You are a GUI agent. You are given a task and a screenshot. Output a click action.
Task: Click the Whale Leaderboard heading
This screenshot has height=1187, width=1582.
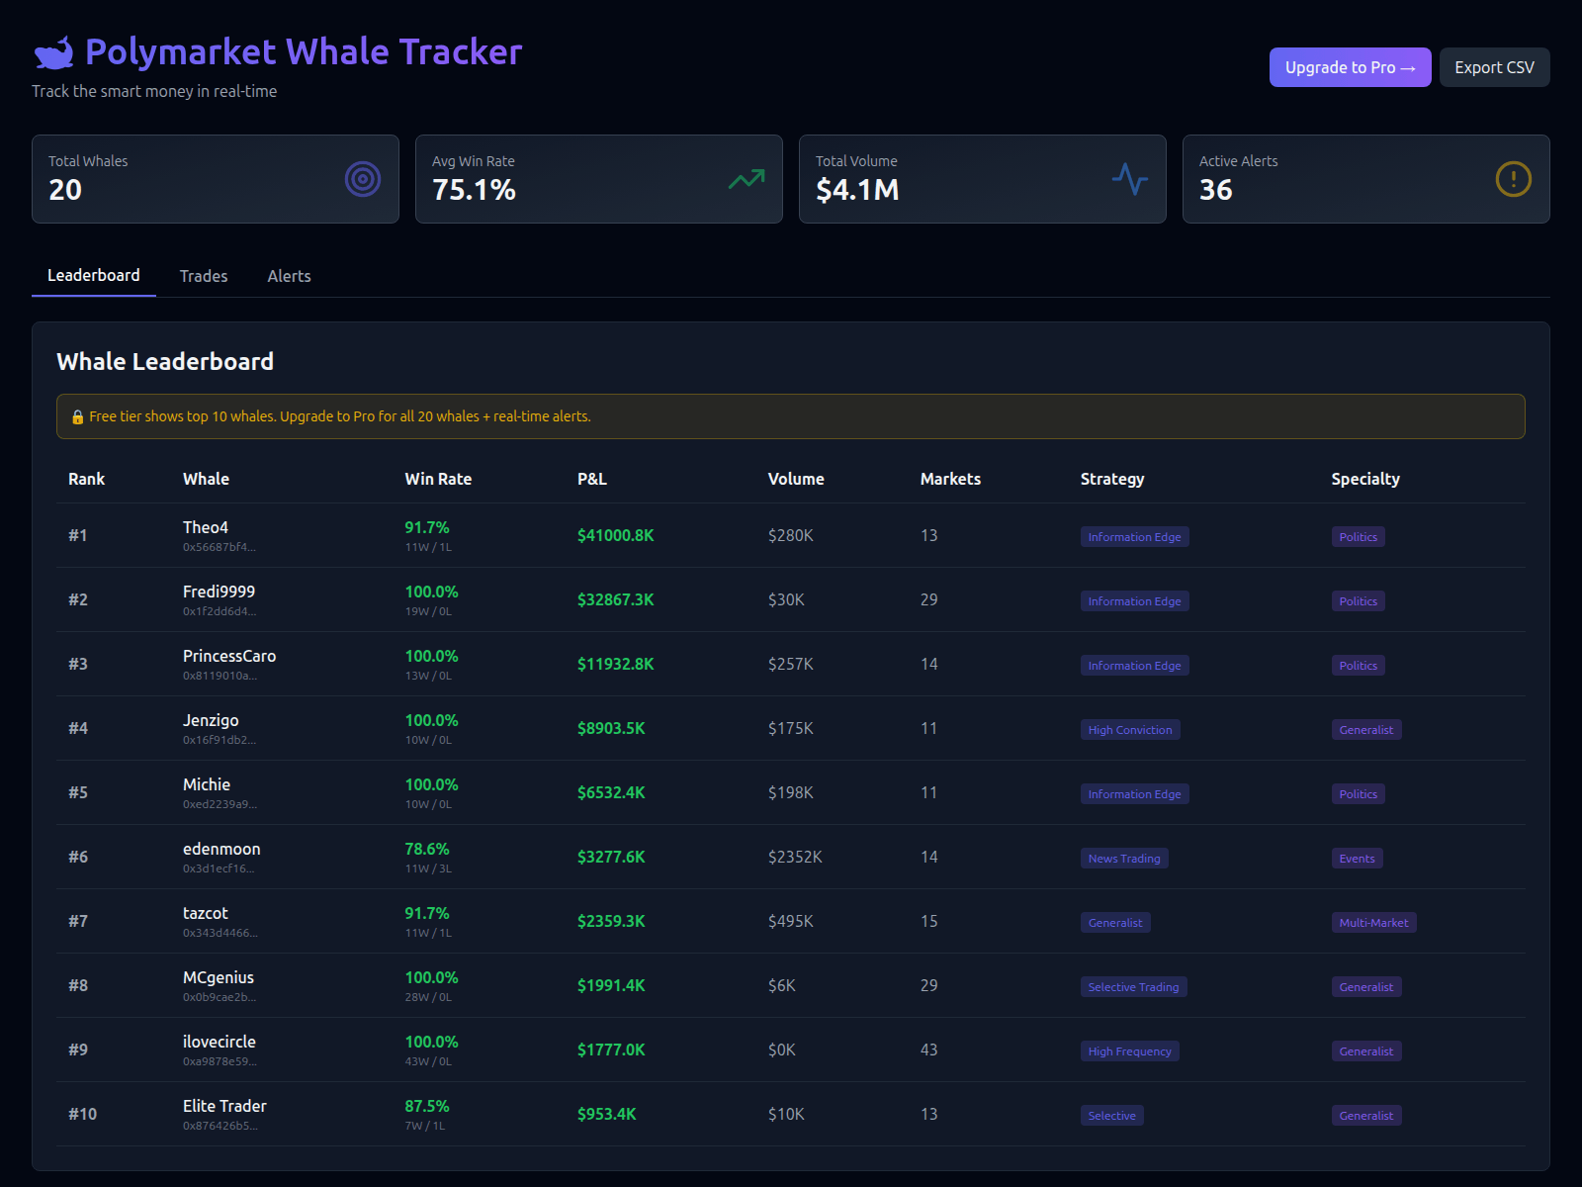(x=165, y=361)
